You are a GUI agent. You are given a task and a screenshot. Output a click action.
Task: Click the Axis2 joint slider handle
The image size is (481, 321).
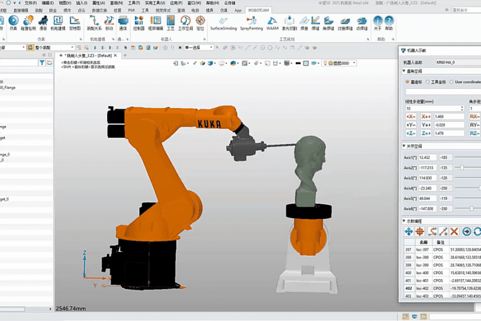point(462,168)
